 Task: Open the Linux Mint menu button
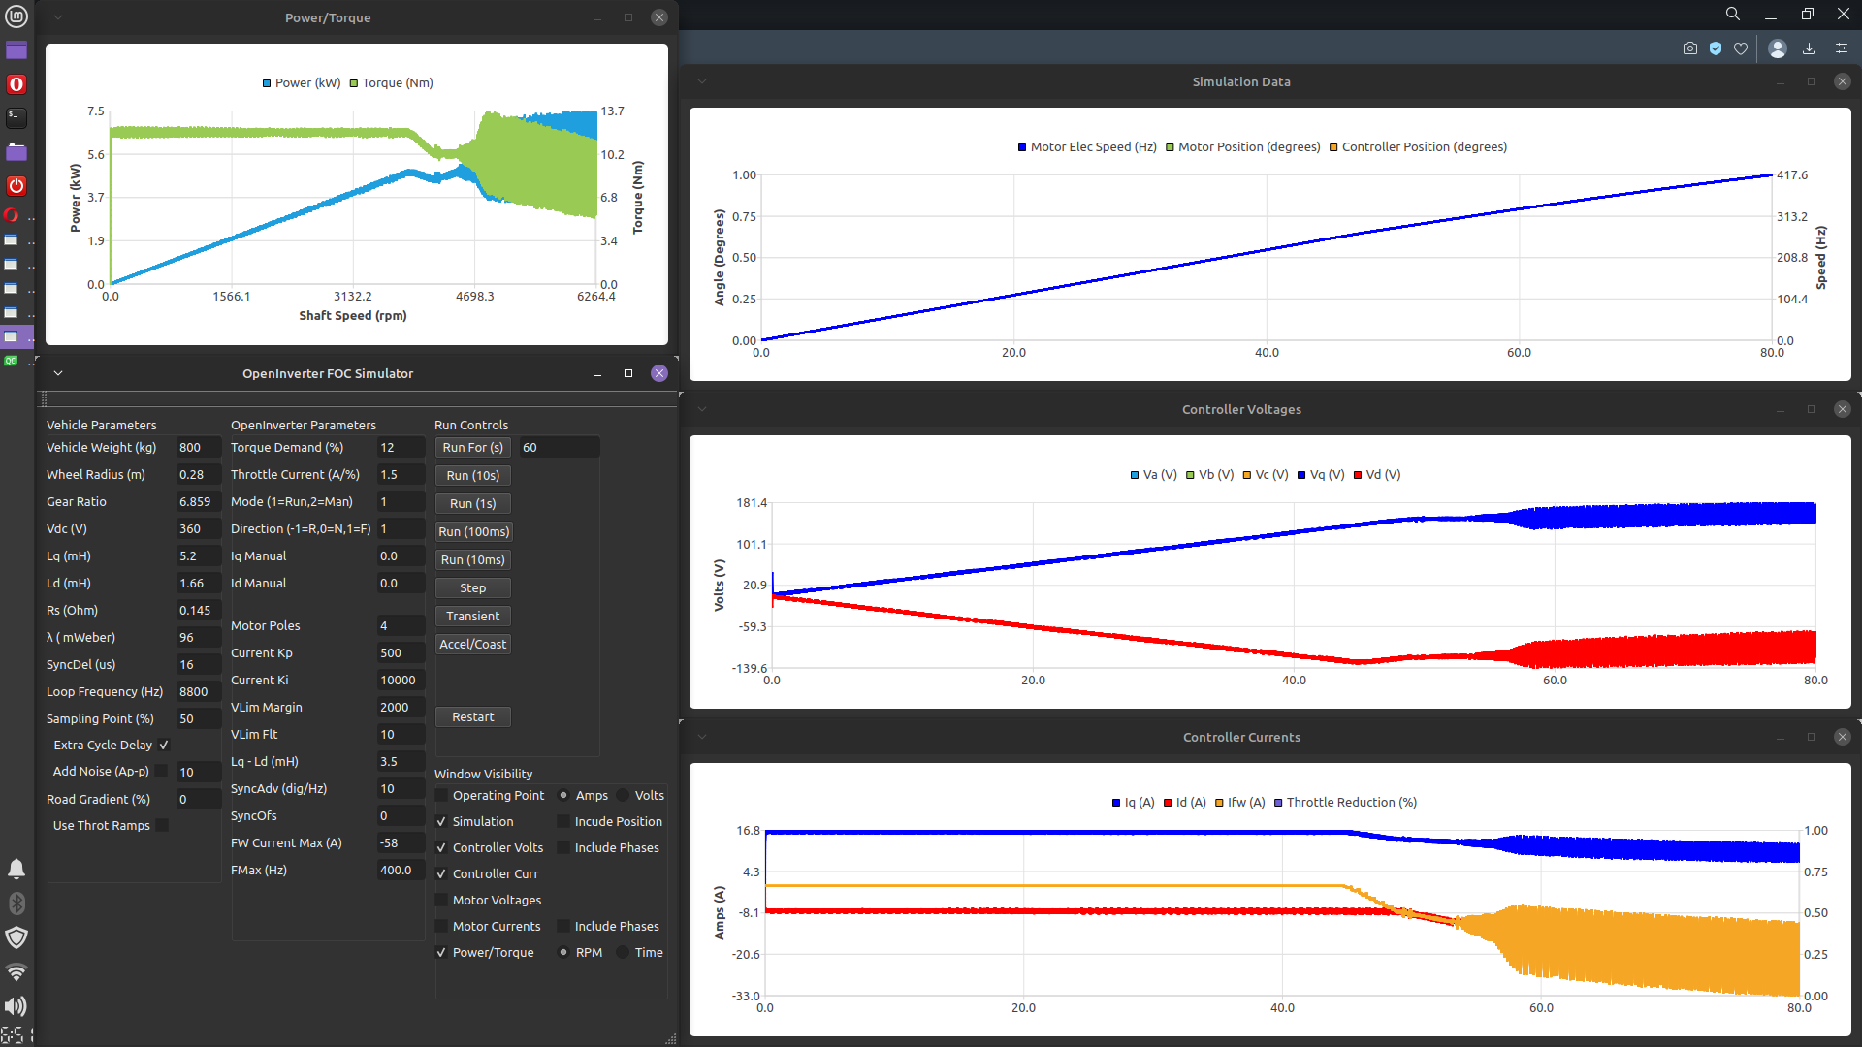(x=16, y=16)
